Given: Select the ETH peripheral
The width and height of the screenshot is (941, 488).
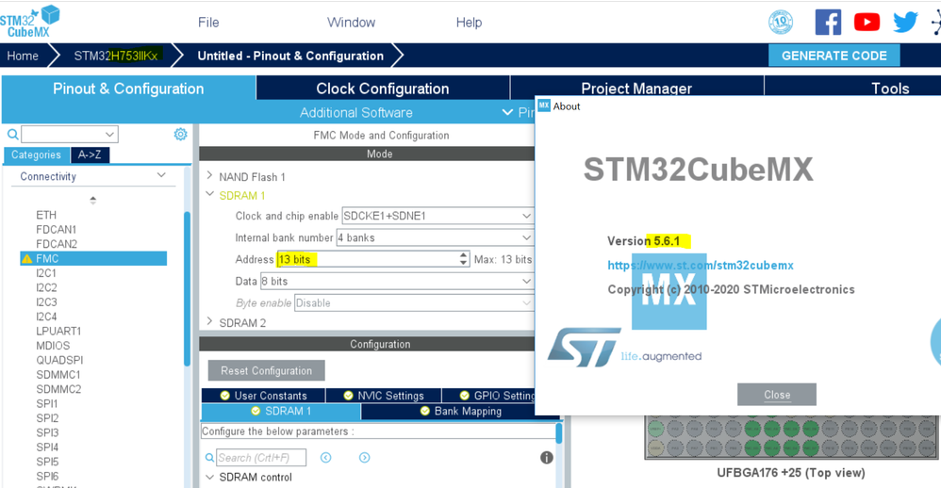Looking at the screenshot, I should coord(46,215).
